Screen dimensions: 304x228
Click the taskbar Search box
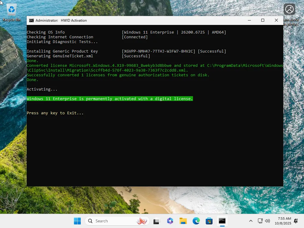[x=117, y=221]
